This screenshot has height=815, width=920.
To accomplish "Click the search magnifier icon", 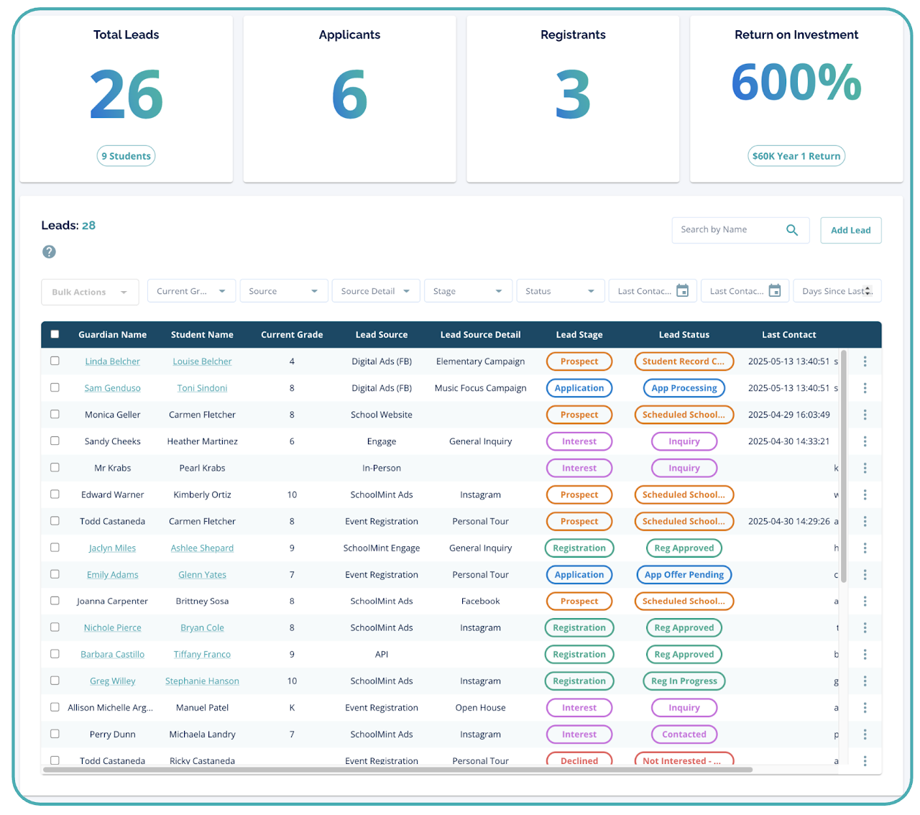I will [791, 230].
